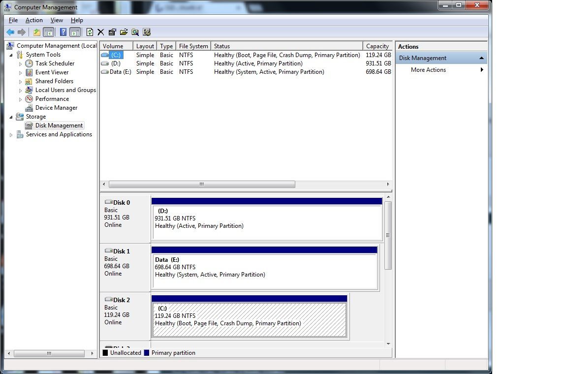Viewport: 567px width, 374px height.
Task: Toggle the Show/Hide Console Tree button
Action: click(x=48, y=32)
